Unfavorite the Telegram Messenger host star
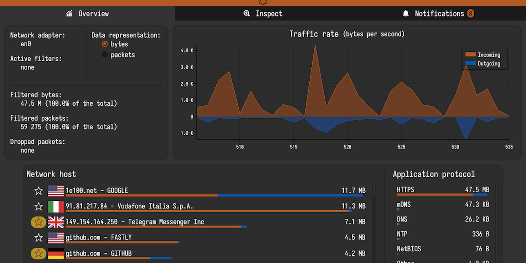 (x=38, y=222)
